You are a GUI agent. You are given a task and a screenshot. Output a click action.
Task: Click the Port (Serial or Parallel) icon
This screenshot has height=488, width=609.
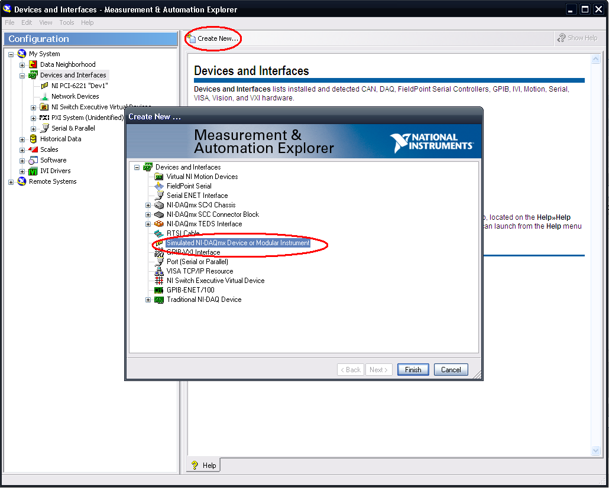(159, 262)
